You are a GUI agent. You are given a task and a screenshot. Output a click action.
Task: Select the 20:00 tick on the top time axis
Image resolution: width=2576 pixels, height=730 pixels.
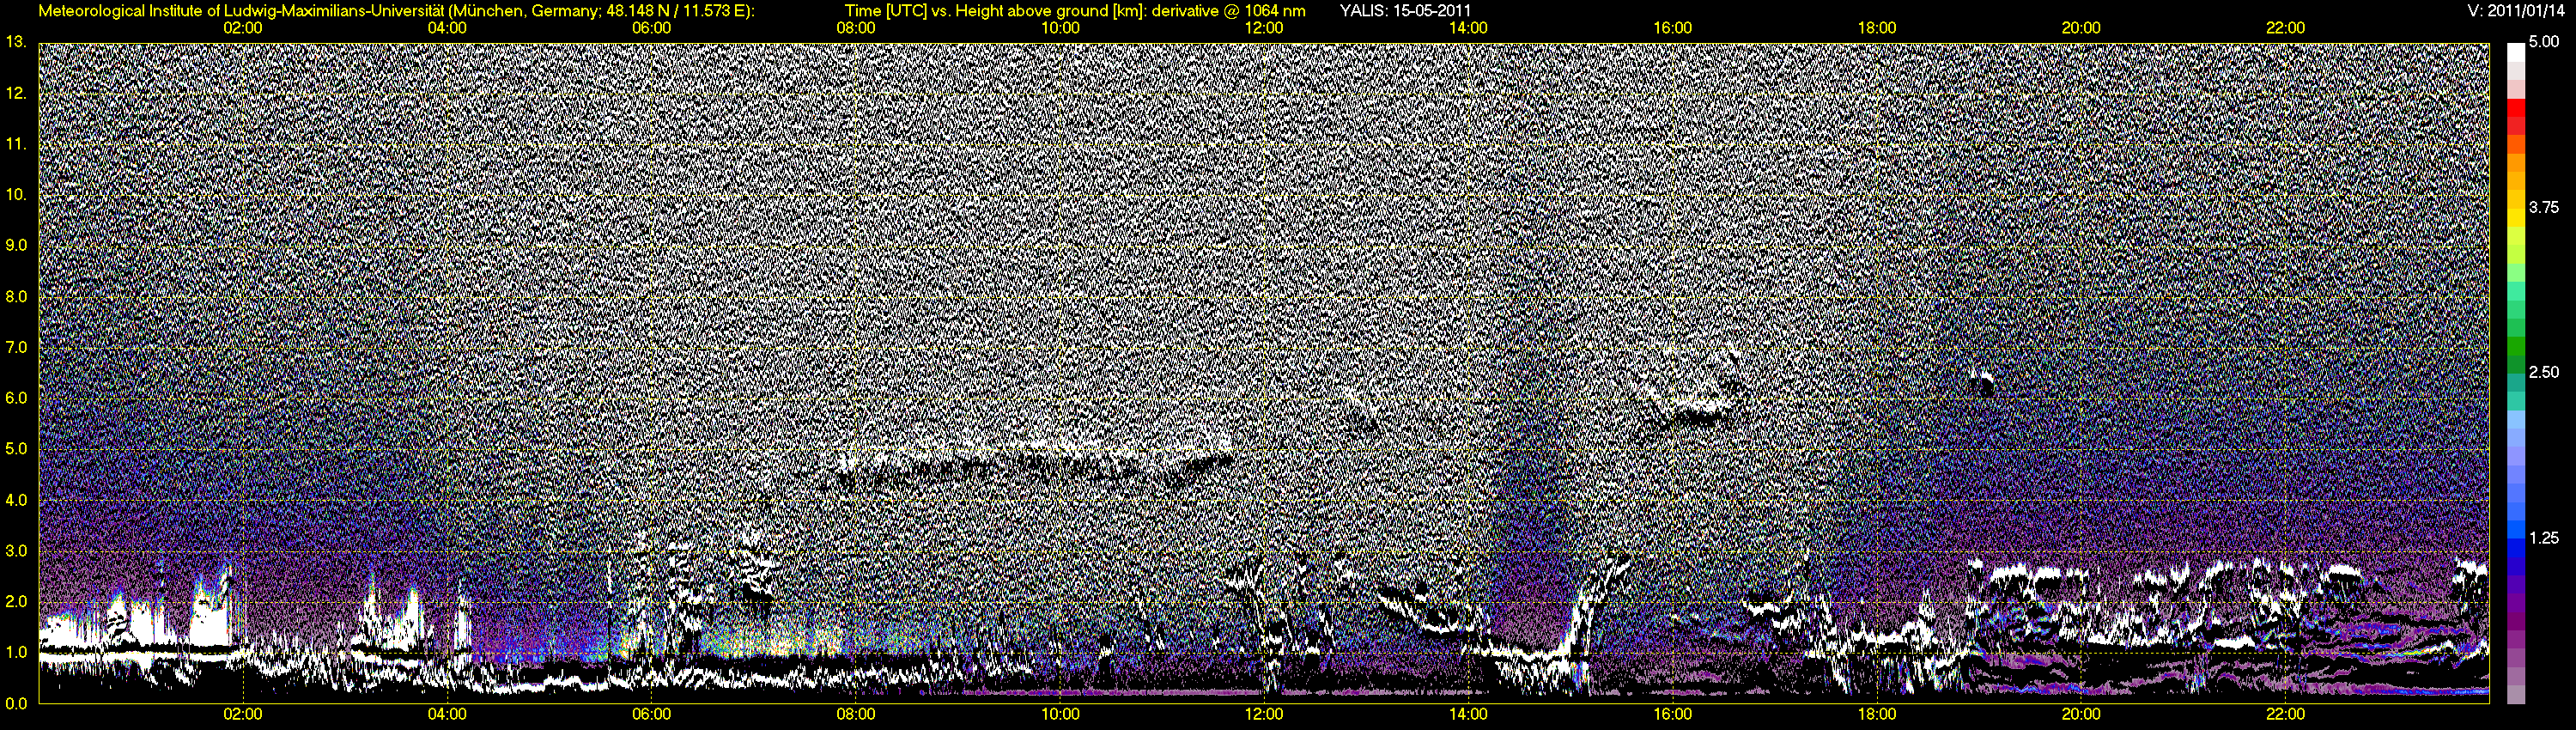(2081, 28)
